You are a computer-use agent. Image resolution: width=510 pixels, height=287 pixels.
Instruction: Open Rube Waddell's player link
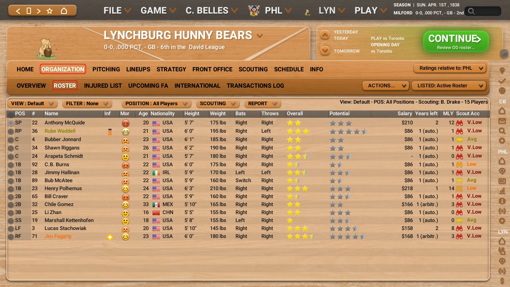tap(60, 131)
